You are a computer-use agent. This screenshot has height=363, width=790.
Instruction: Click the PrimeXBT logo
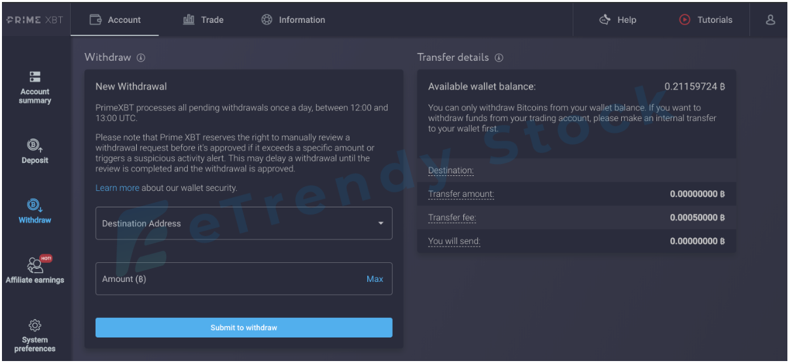click(x=35, y=20)
